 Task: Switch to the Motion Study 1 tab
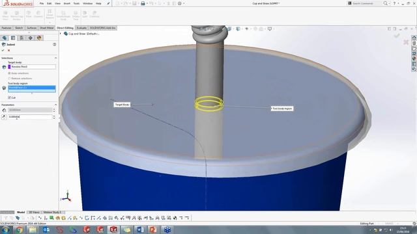coord(53,213)
